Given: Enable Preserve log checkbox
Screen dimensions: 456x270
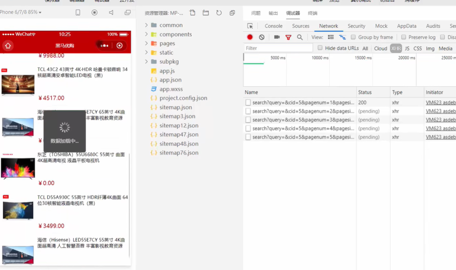Looking at the screenshot, I should [404, 37].
